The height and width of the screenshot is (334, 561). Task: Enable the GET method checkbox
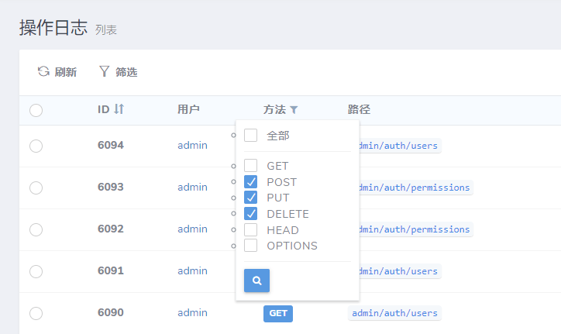[251, 166]
